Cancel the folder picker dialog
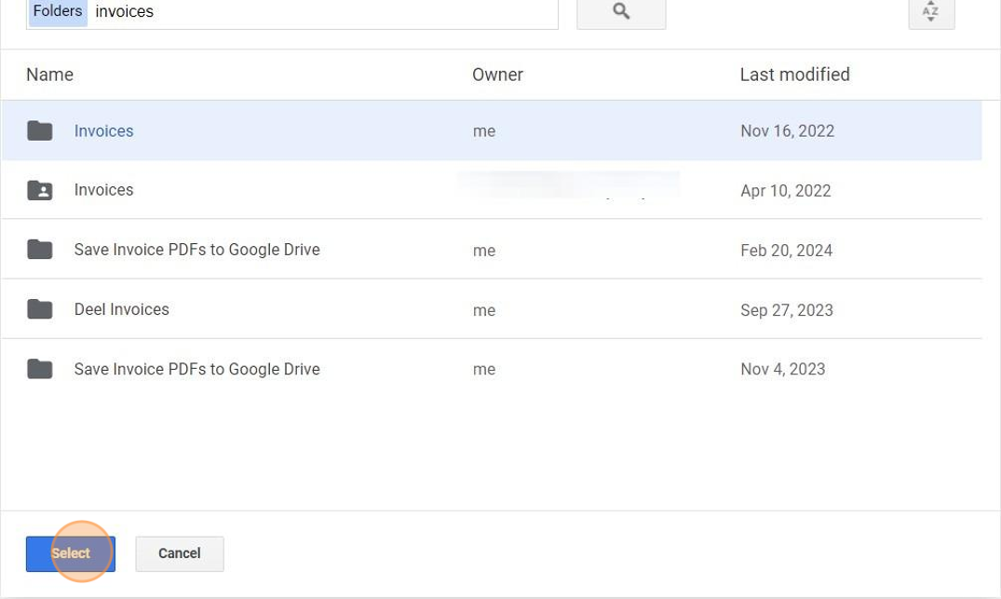Viewport: 1001px width, 599px height. pyautogui.click(x=179, y=553)
